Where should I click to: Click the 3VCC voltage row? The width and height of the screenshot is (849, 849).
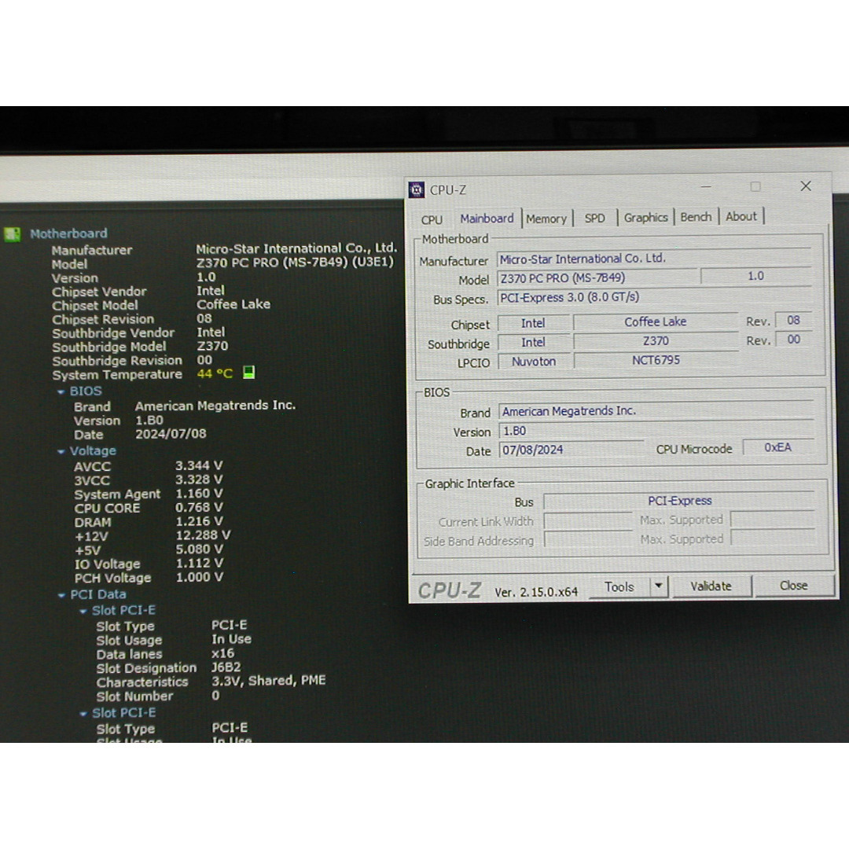coord(149,480)
